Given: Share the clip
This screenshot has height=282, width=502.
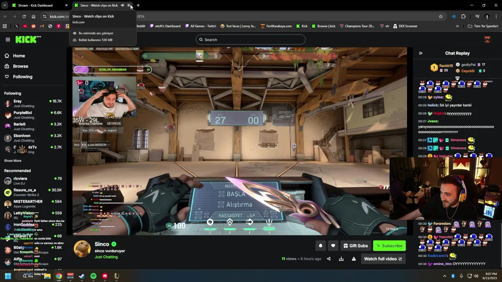Looking at the screenshot, I should click(329, 259).
